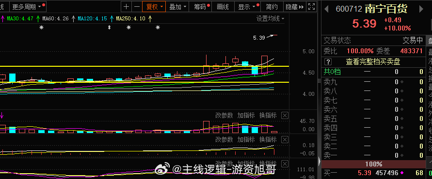Close bottom indicator panel
Viewport: 432px width, 179px height.
tap(285, 164)
